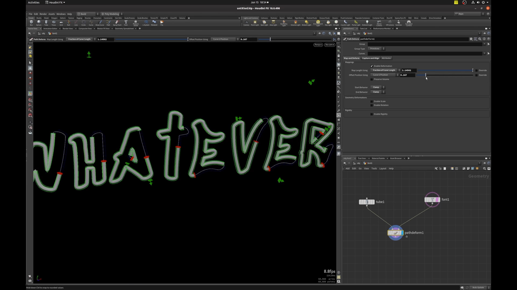The image size is (517, 290).
Task: Select the L-System shelf tool
Action: 146,23
